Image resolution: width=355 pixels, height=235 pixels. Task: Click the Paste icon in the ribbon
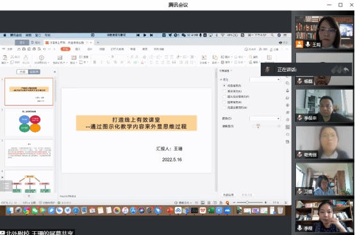click(4, 58)
